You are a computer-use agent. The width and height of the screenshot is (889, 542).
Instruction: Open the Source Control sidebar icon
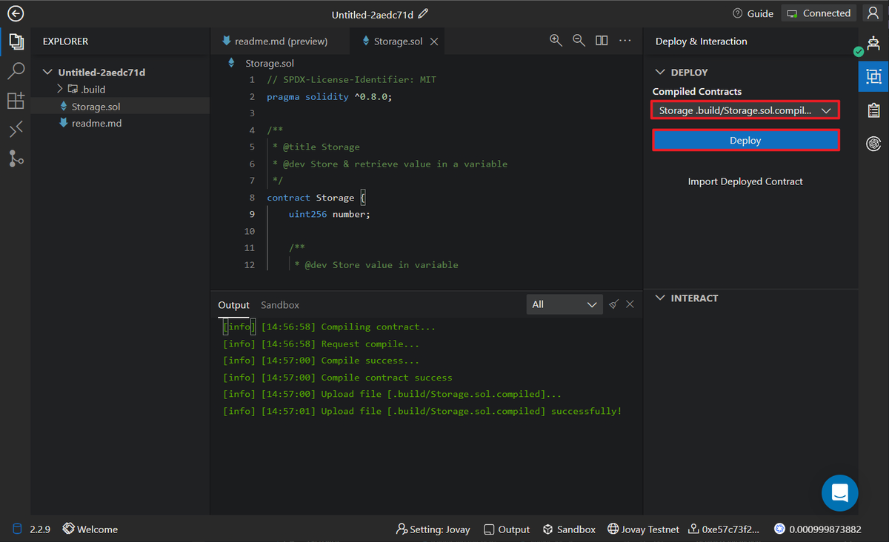16,158
